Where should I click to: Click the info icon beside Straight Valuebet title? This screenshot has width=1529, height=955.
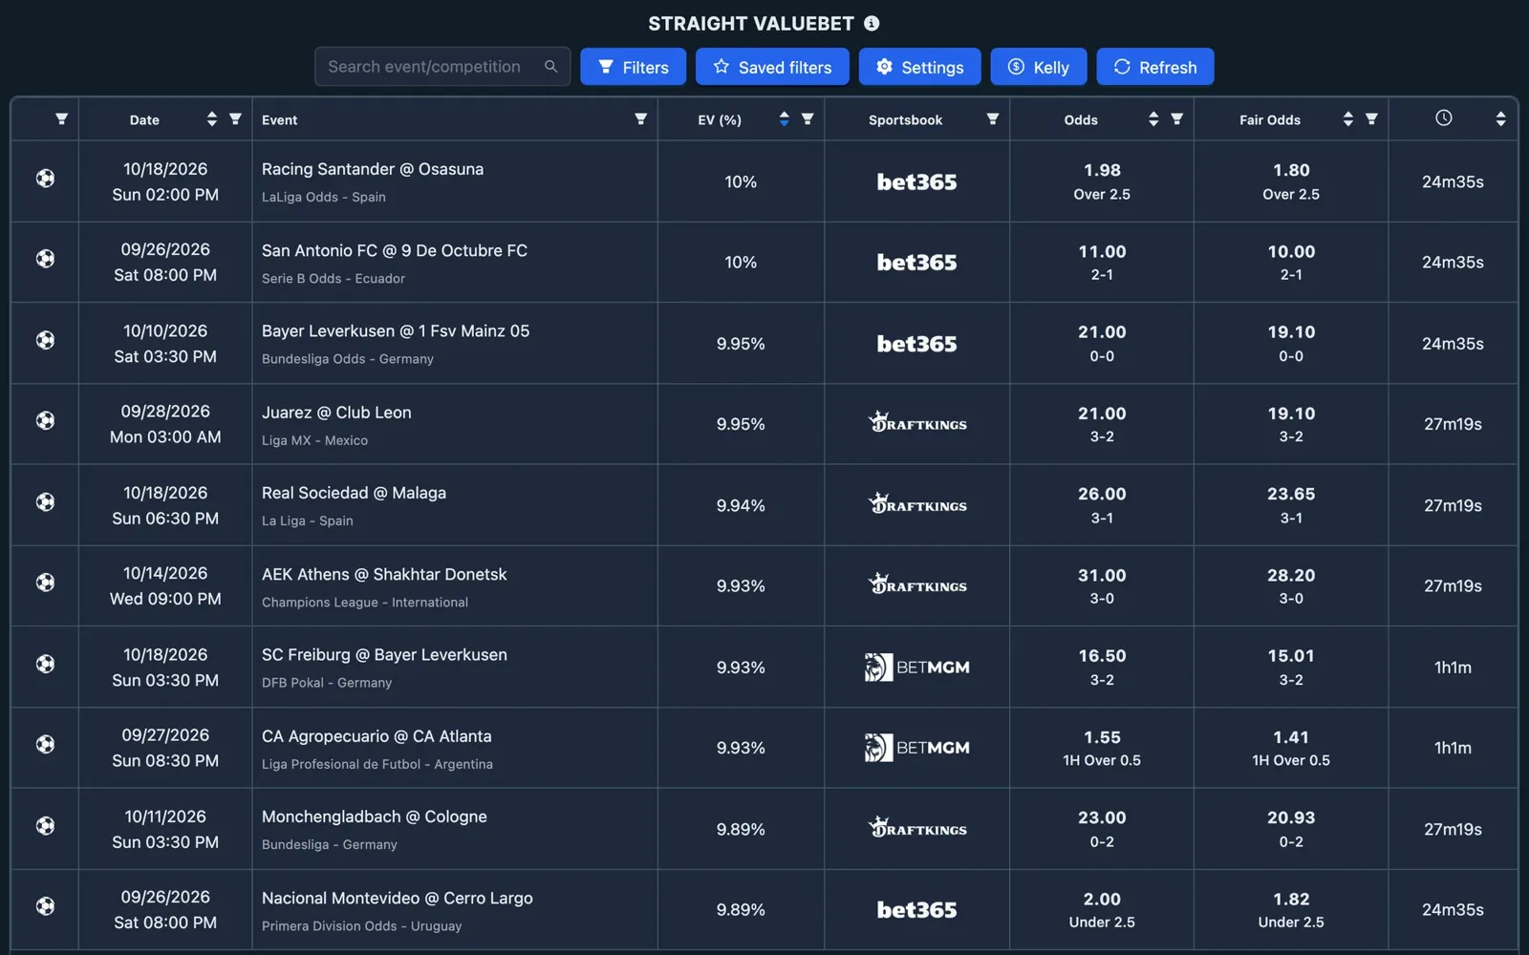pos(872,23)
